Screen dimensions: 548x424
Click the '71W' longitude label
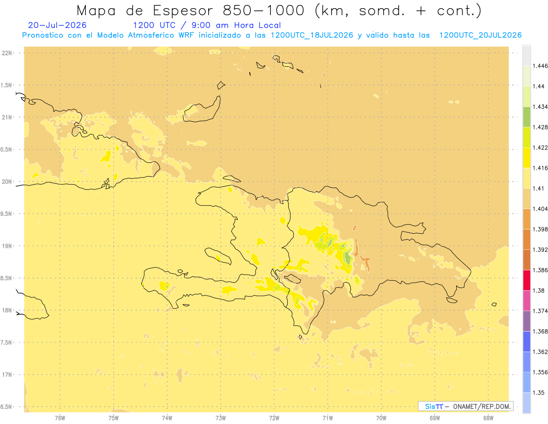click(327, 418)
